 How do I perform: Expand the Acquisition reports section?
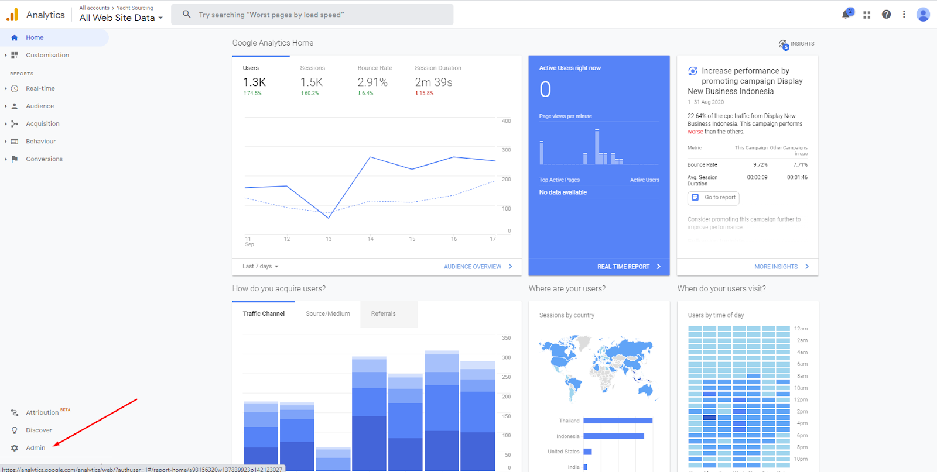[42, 124]
